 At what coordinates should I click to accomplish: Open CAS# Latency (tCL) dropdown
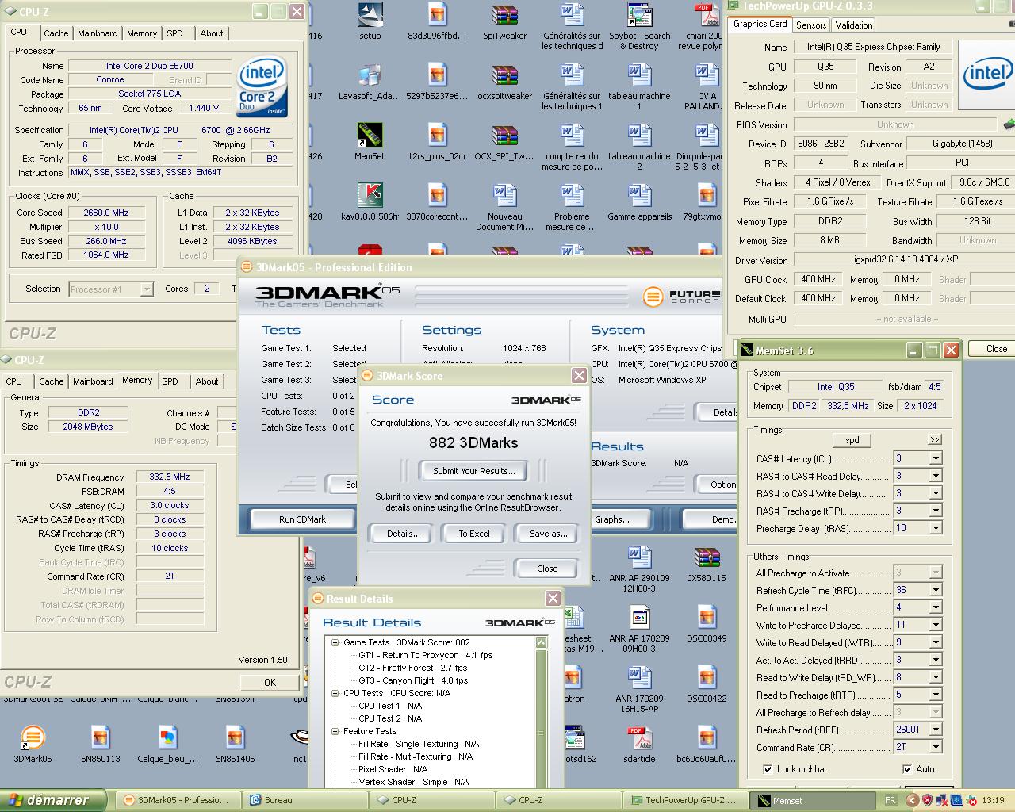point(936,458)
